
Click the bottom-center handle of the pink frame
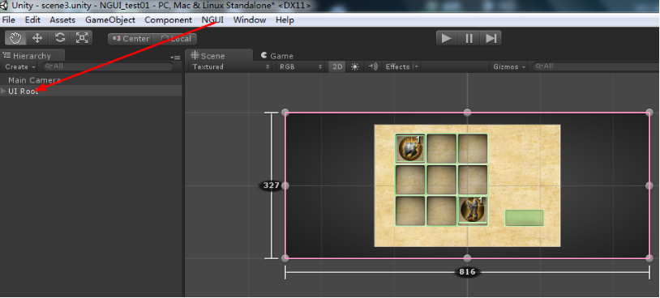(x=467, y=258)
